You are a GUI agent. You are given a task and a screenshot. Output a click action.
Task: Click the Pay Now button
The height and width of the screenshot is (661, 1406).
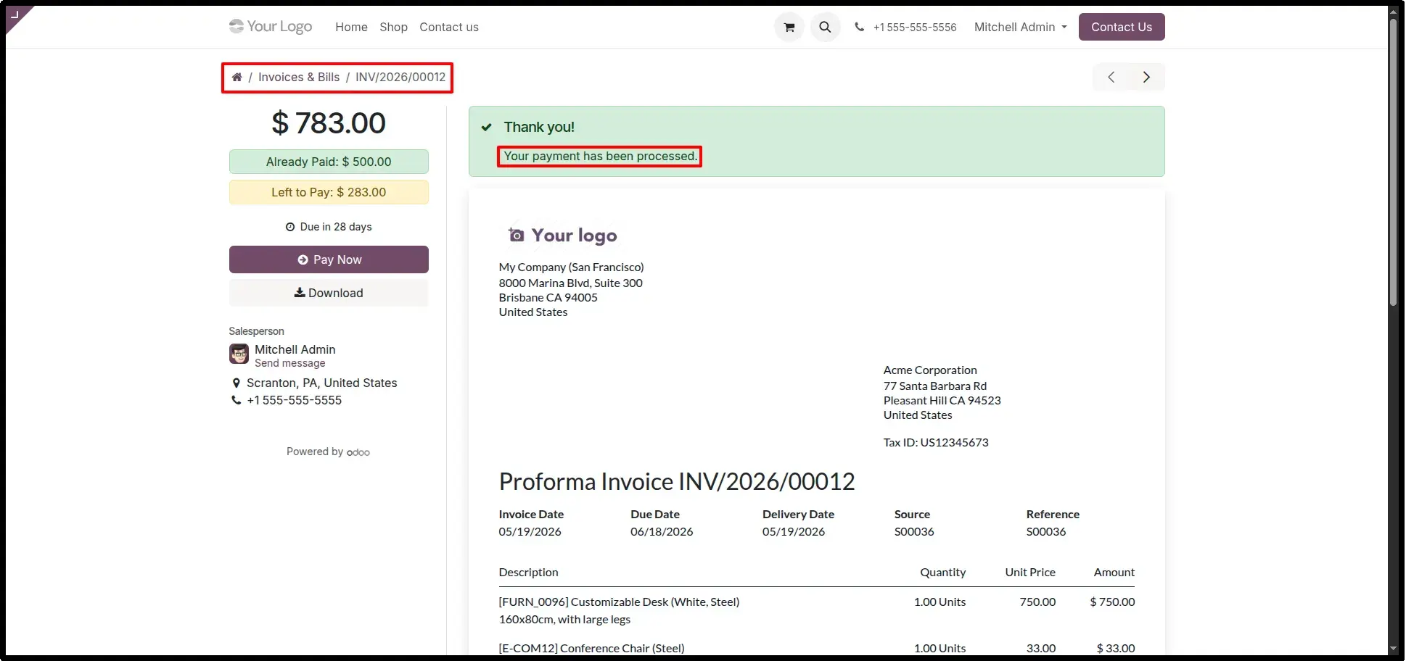click(329, 259)
